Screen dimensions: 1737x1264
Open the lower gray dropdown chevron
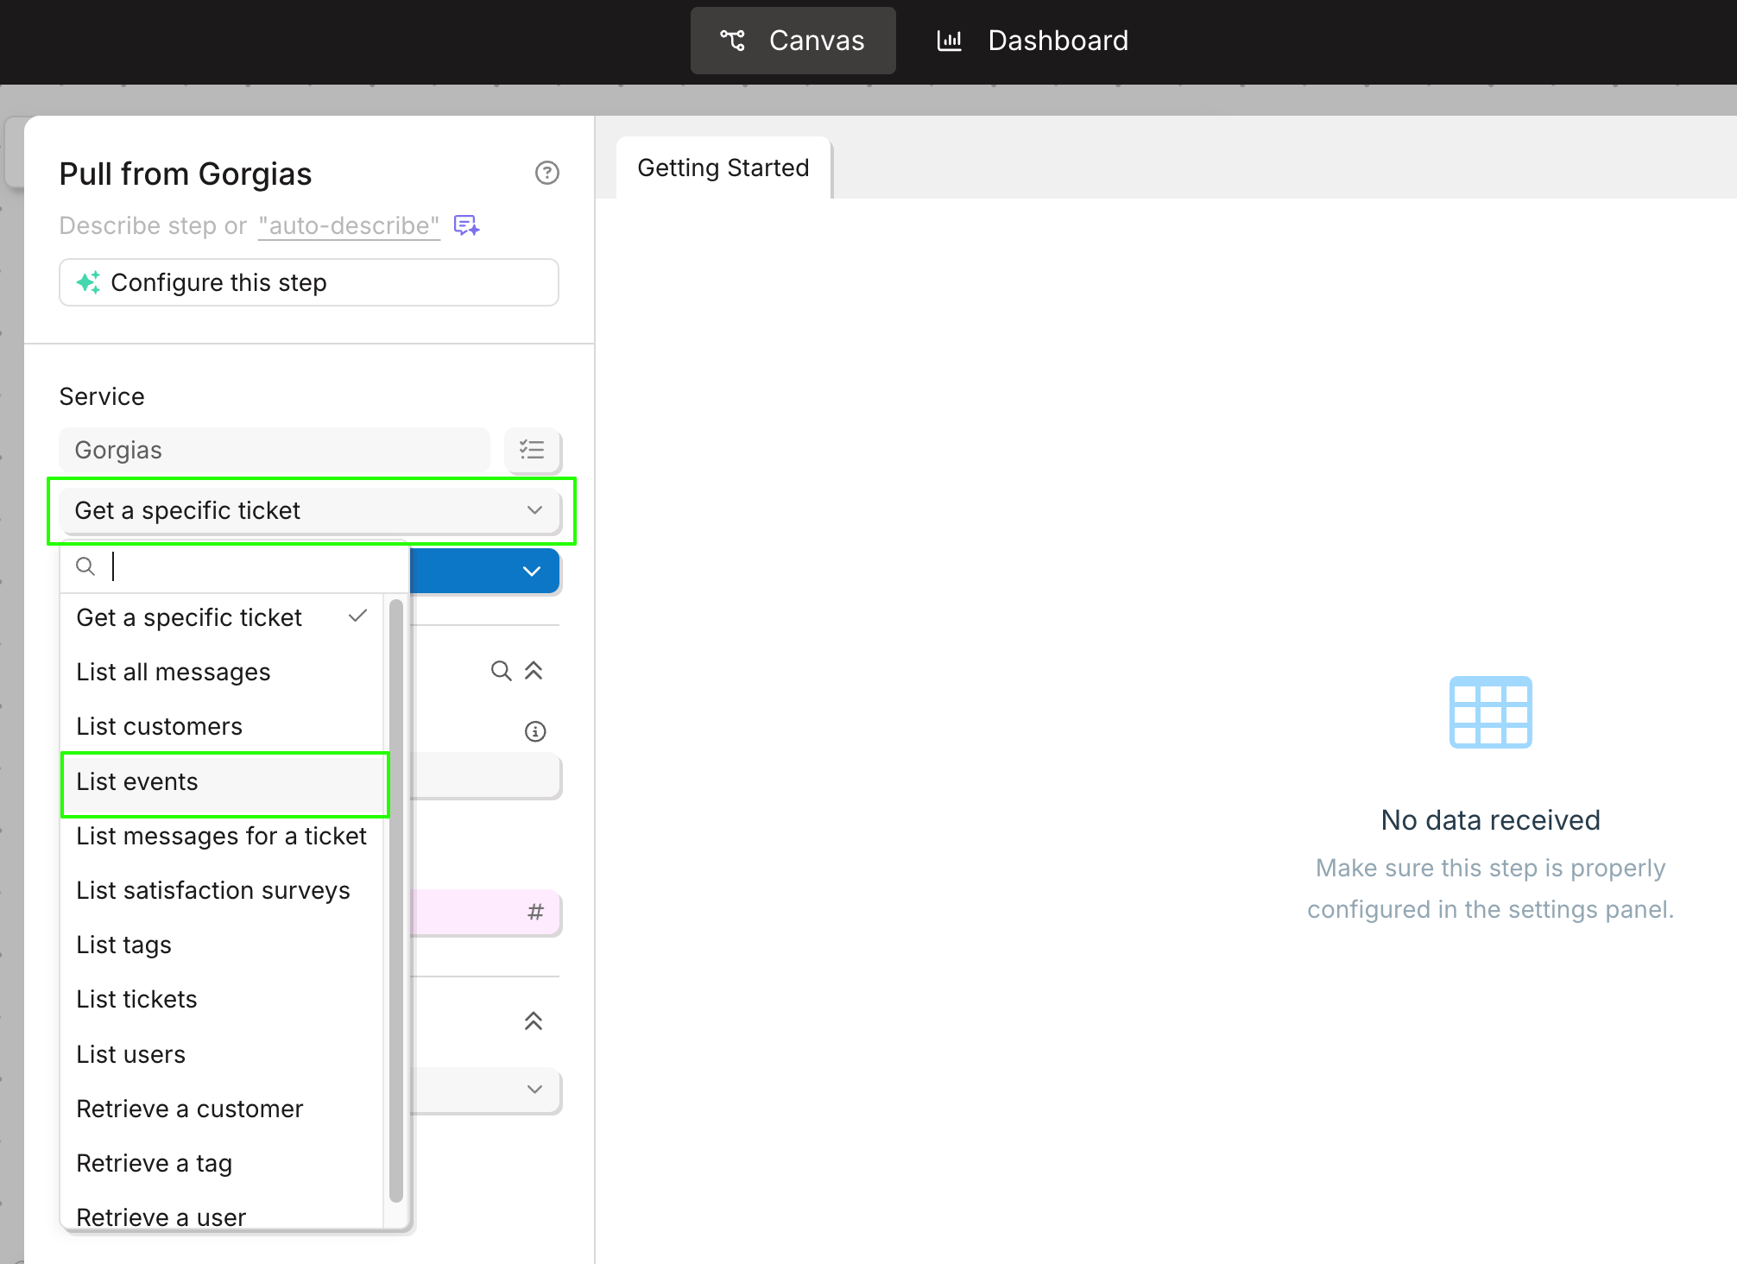tap(534, 1089)
